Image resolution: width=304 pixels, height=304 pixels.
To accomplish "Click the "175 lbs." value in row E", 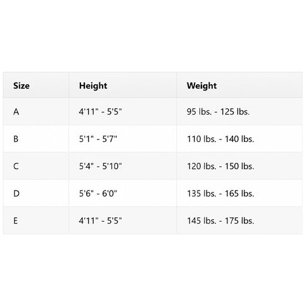I will click(x=239, y=220).
